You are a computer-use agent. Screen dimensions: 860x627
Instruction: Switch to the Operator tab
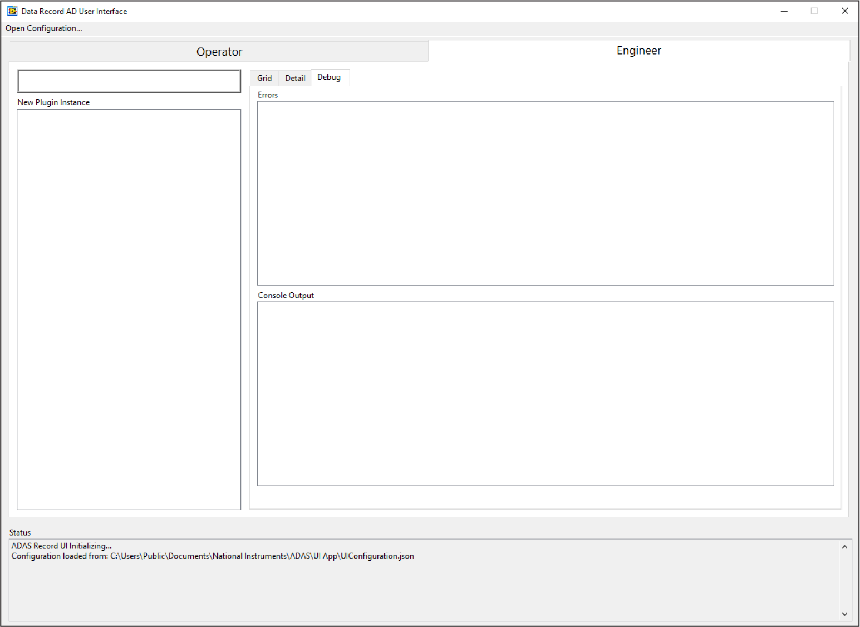tap(219, 52)
